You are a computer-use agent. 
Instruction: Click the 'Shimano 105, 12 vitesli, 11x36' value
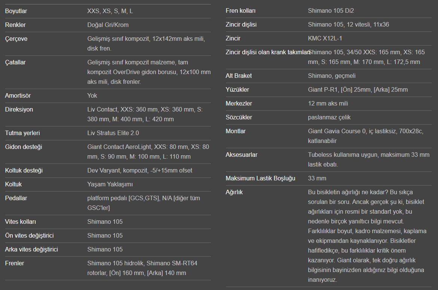pos(349,25)
